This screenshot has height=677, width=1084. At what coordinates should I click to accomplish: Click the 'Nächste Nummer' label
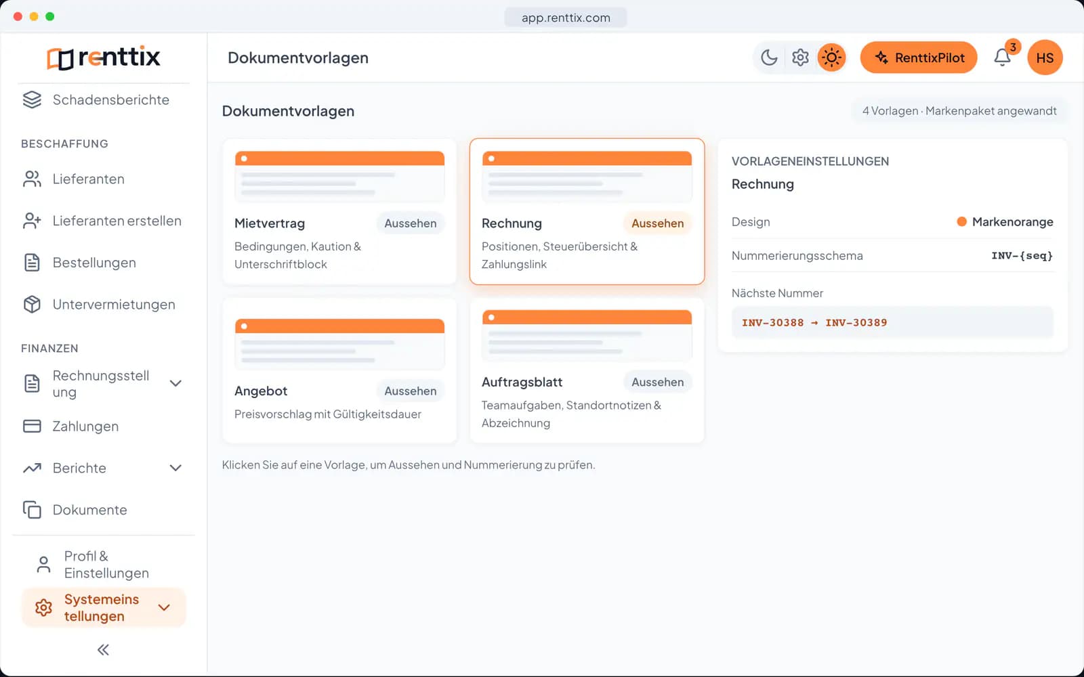(777, 293)
